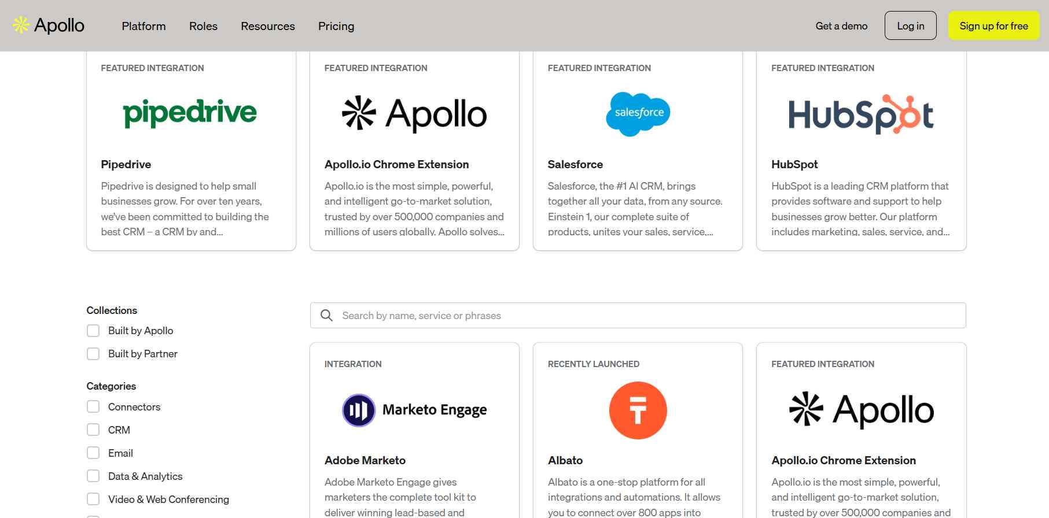Click Sign up for free button
1049x518 pixels.
pyautogui.click(x=993, y=25)
